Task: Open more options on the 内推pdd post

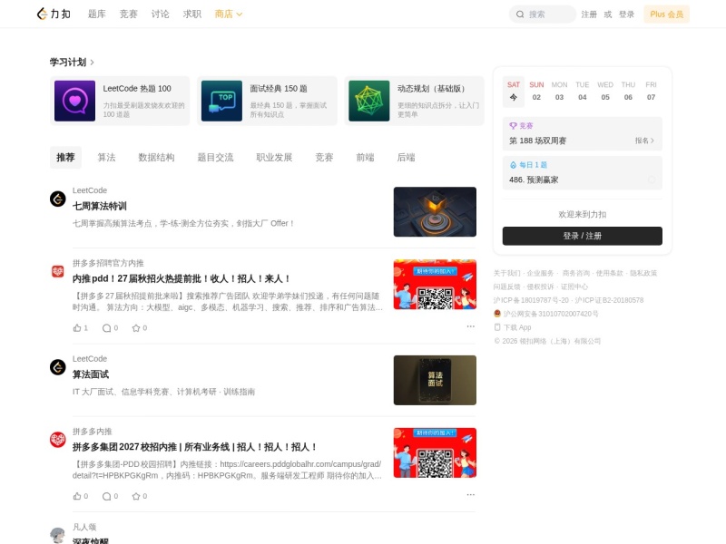Action: (470, 326)
